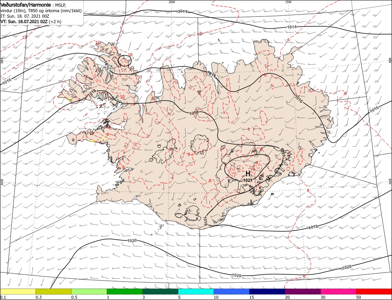Click the yellow 0.1 mm legend swatch
The height and width of the screenshot is (300, 392).
pyautogui.click(x=18, y=291)
